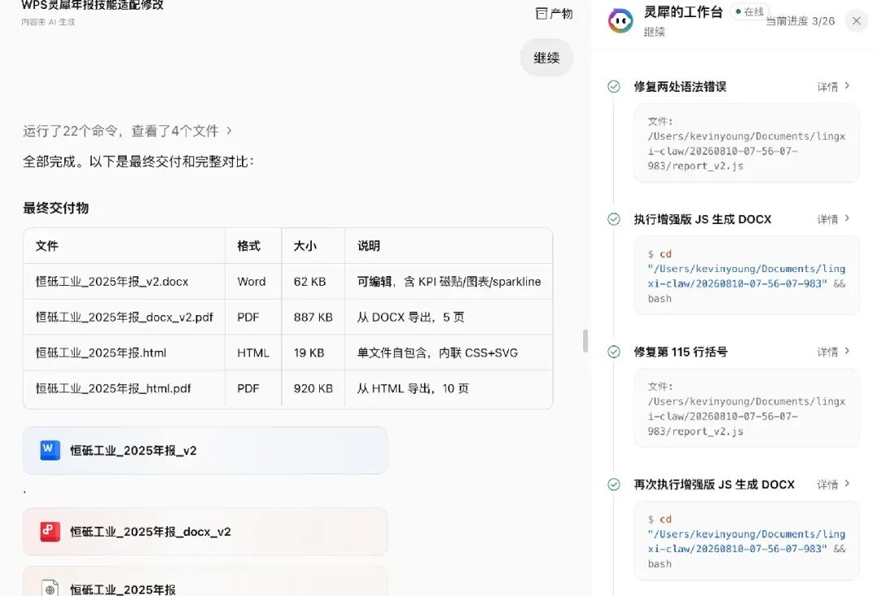
Task: Click the HTML file icon on 恒砥工业_2025年报 card
Action: coord(50,588)
